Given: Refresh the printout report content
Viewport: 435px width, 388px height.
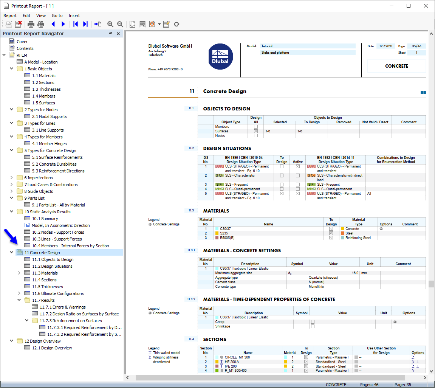Looking at the screenshot, I should [176, 24].
